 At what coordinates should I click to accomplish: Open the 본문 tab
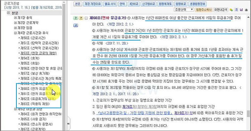click(78, 4)
